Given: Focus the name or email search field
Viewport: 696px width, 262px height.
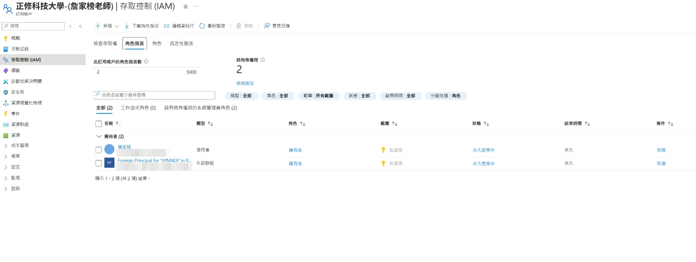Looking at the screenshot, I should coord(154,95).
